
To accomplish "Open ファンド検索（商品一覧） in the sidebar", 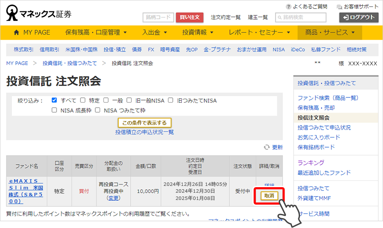I will (x=328, y=98).
